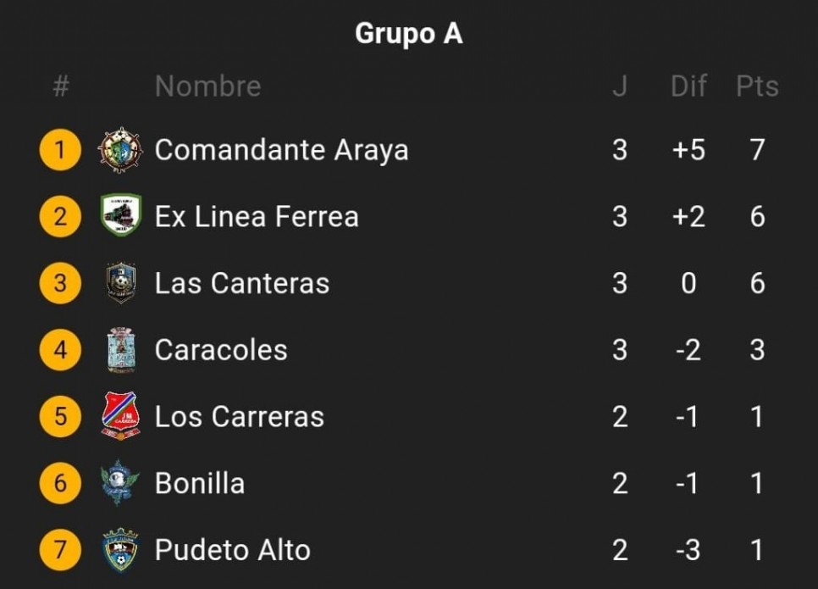Sort standings by Dif column header
The image size is (818, 589).
[688, 86]
